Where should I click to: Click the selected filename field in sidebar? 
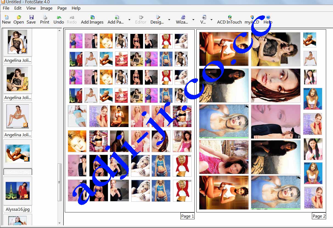[x=18, y=172]
